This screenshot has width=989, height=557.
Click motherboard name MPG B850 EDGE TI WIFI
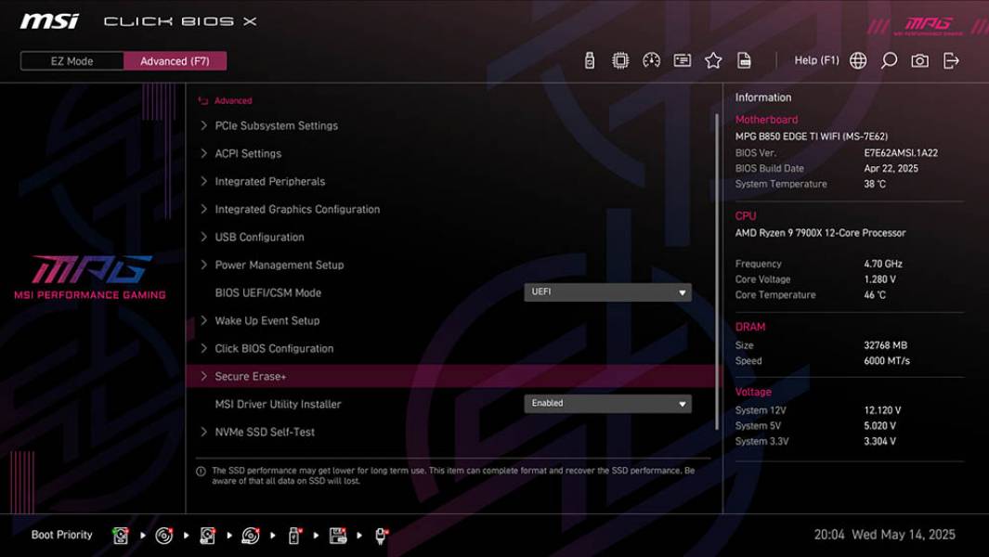pyautogui.click(x=811, y=136)
